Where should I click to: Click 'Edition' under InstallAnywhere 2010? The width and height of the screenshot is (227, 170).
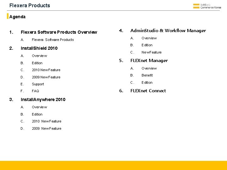[37, 114]
